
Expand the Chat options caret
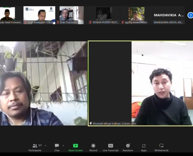63,146
